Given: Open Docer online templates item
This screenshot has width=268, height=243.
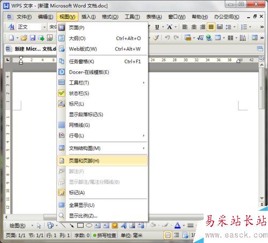Looking at the screenshot, I should (102, 72).
